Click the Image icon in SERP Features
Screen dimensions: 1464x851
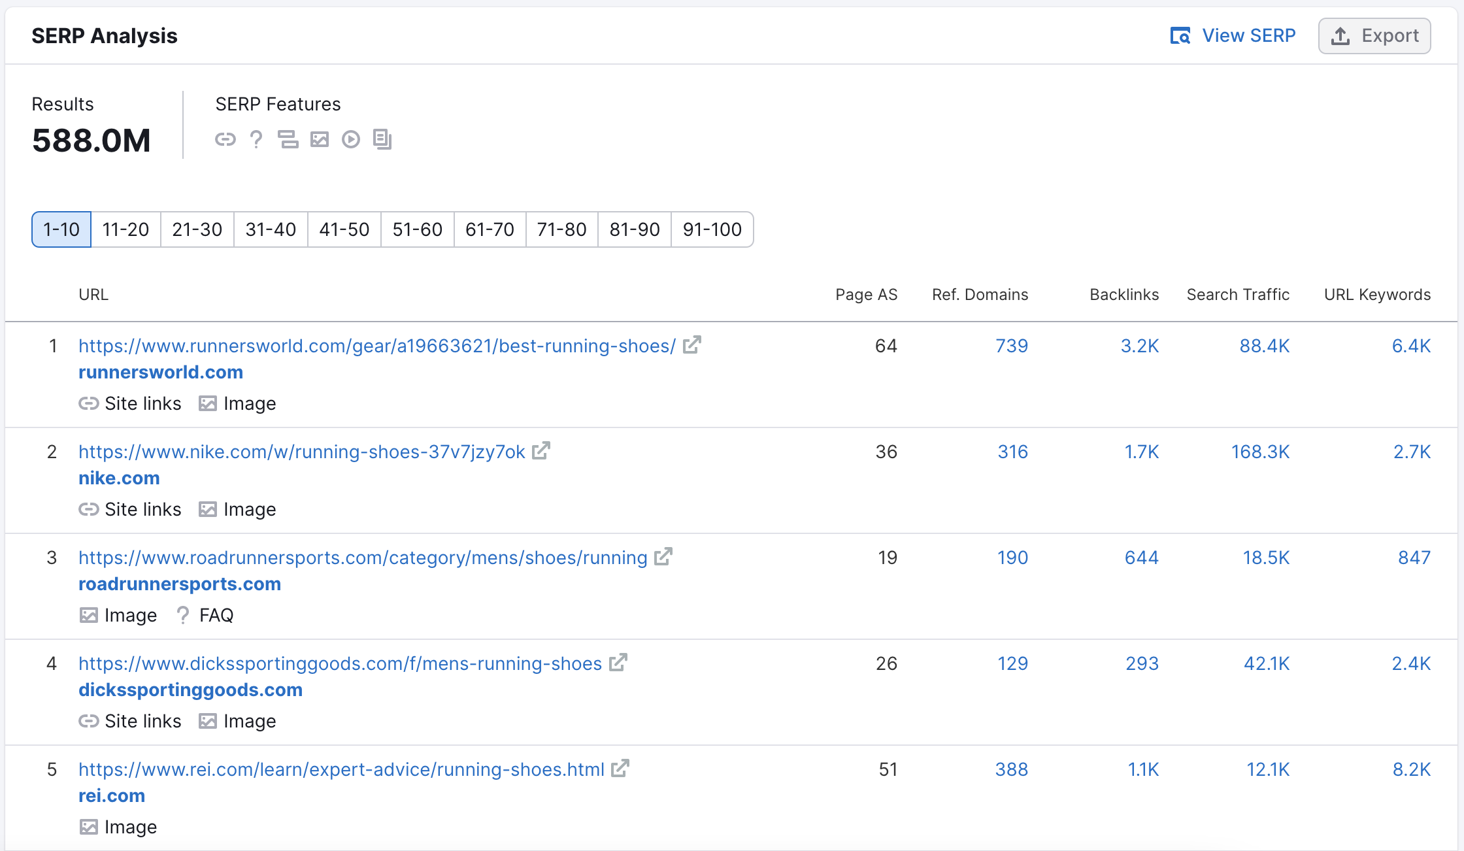coord(320,139)
